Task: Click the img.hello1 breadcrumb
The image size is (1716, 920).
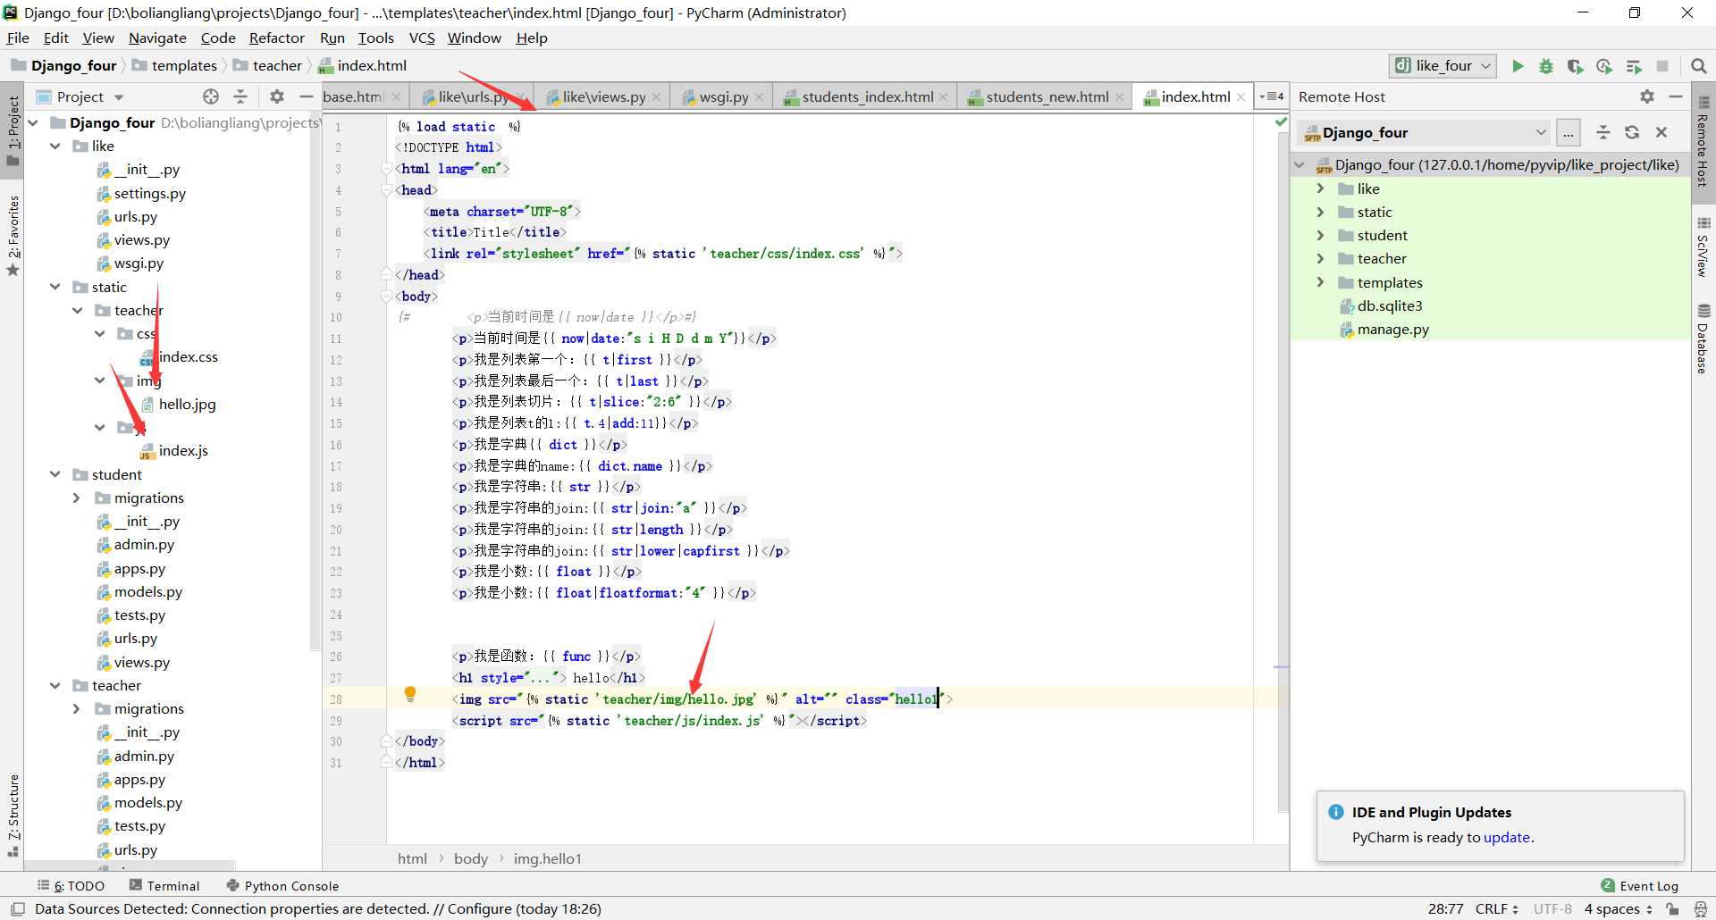Action: click(x=547, y=858)
